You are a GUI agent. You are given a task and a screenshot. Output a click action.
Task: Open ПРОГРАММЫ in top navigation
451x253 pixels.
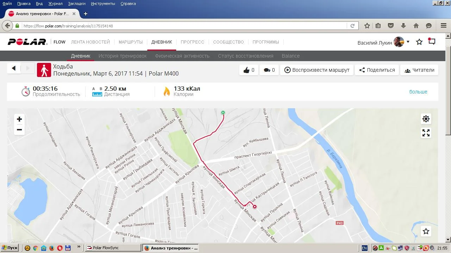[266, 42]
